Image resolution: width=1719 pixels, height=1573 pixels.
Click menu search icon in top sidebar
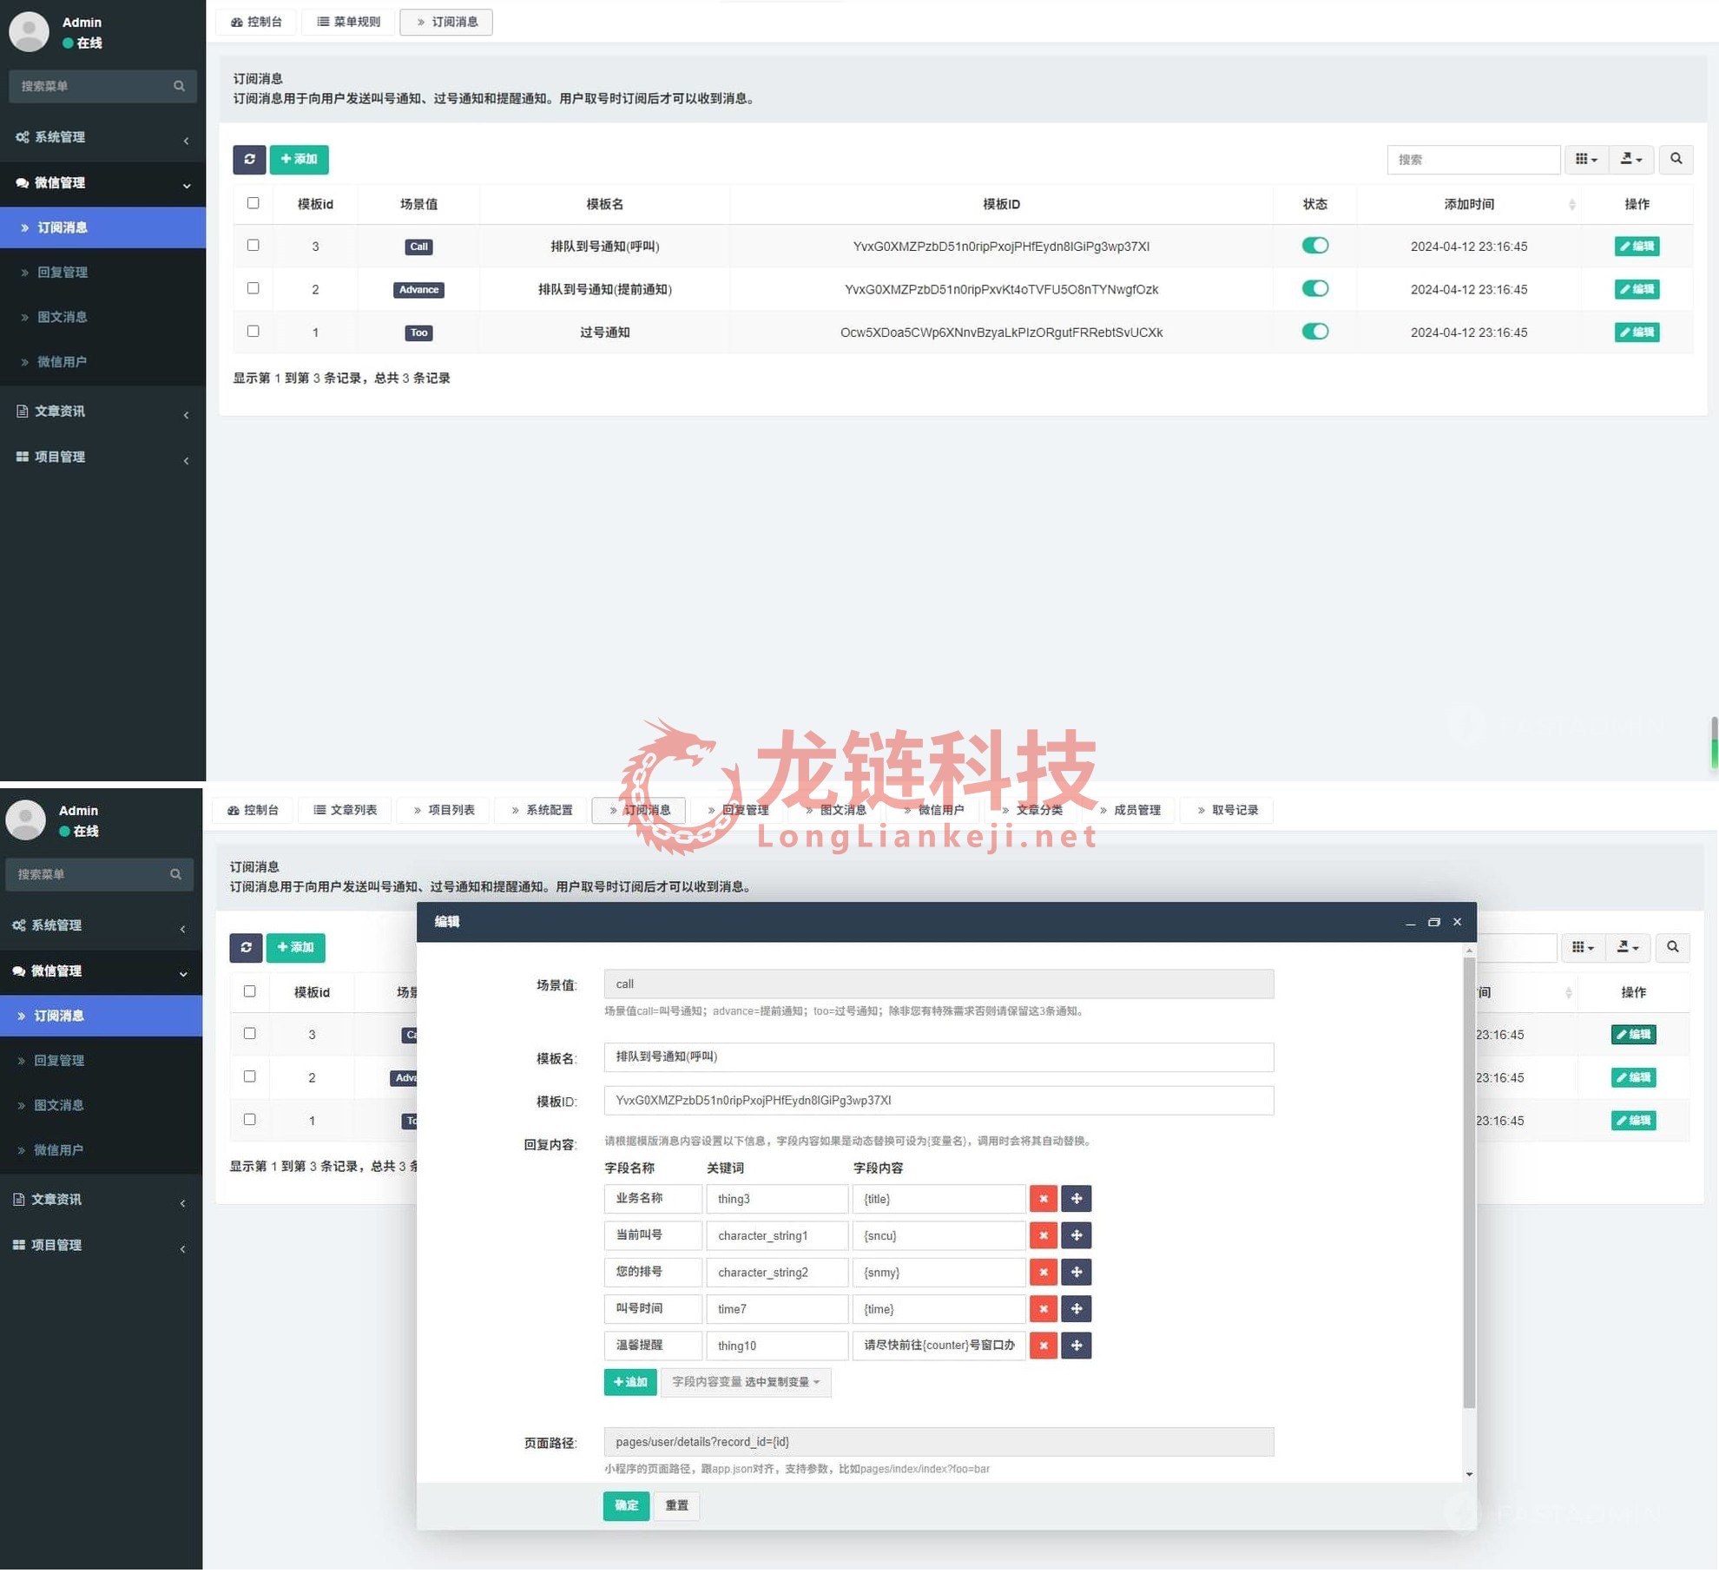pyautogui.click(x=179, y=86)
